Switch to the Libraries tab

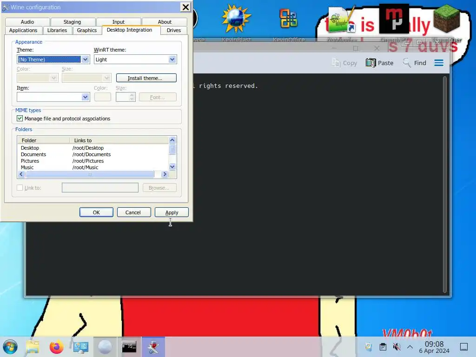57,30
